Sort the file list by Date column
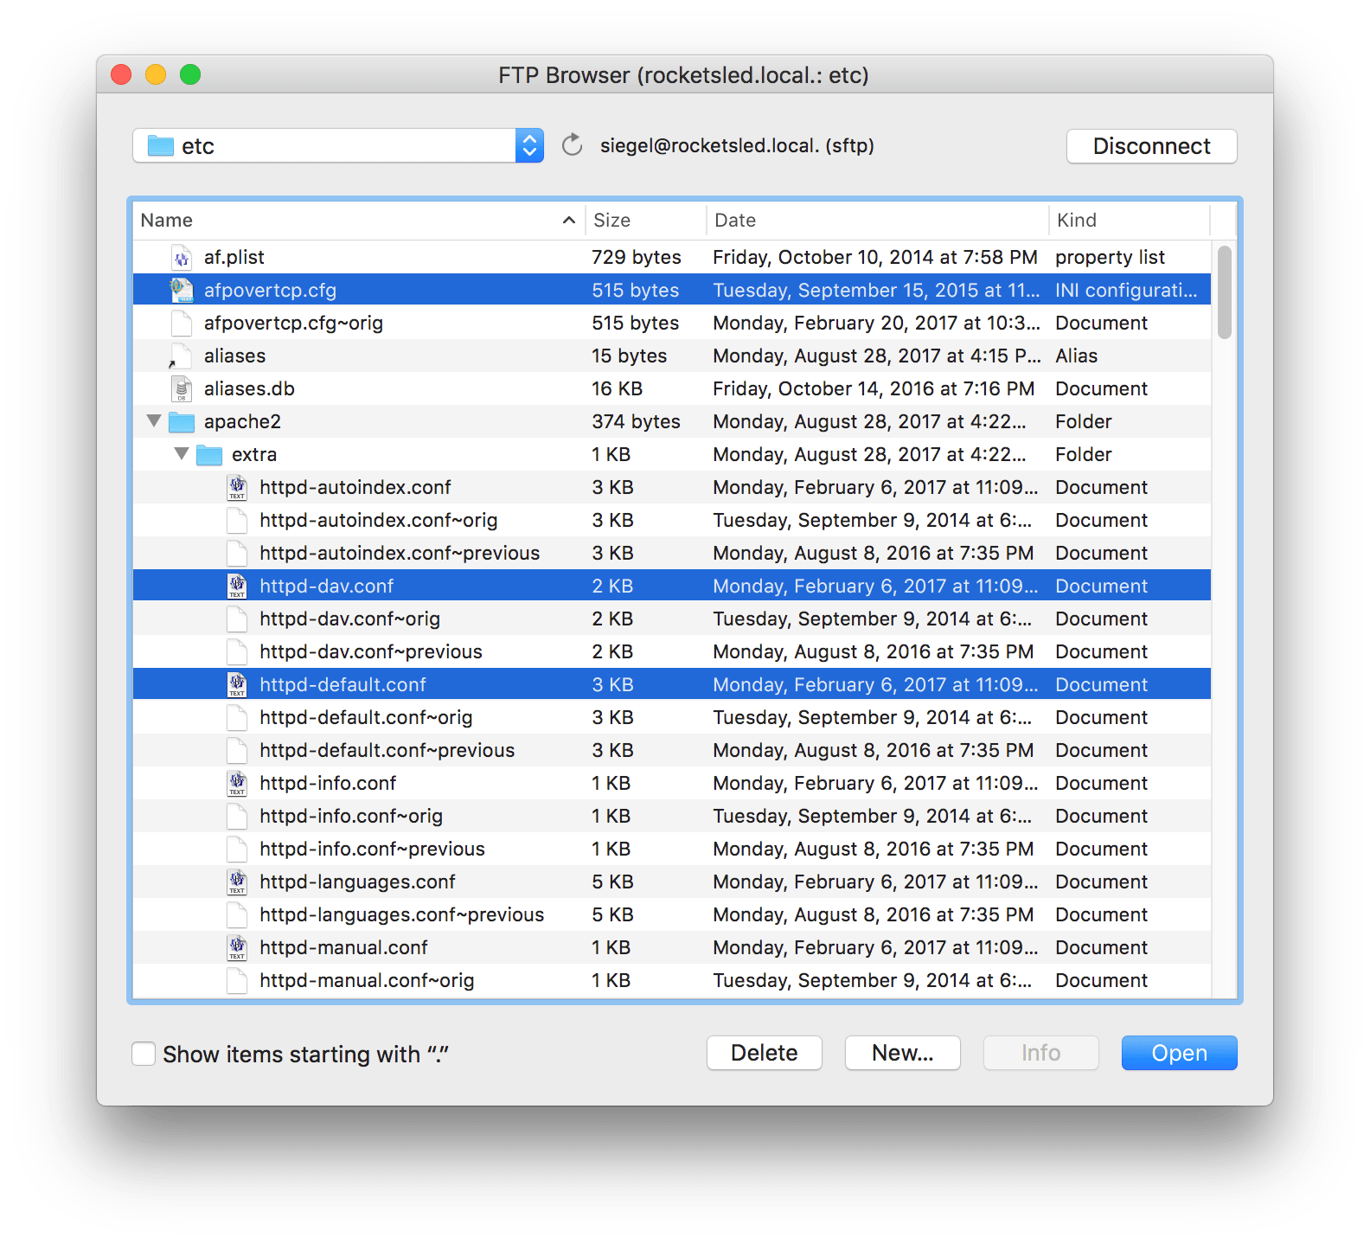Viewport: 1370px width, 1244px height. pos(876,221)
